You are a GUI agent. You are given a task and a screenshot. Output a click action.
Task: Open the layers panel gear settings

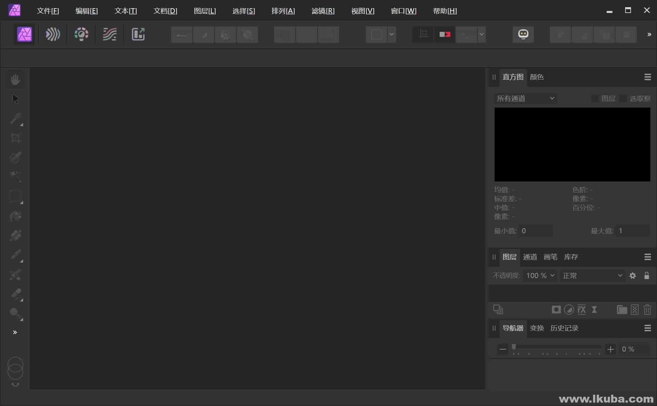tap(633, 276)
